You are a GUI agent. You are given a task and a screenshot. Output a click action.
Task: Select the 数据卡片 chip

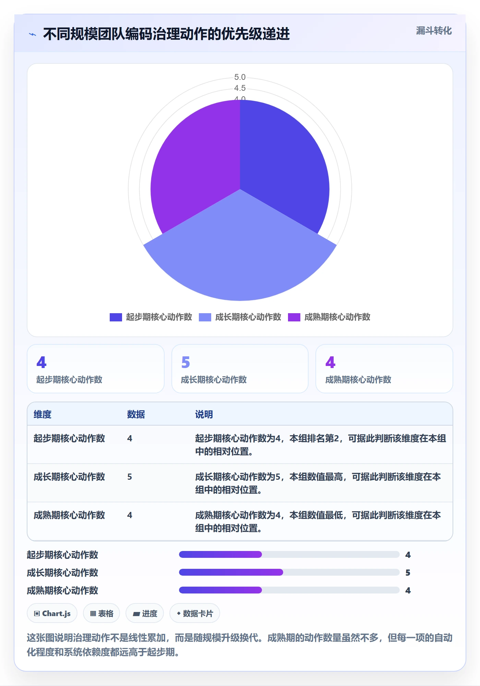(195, 613)
